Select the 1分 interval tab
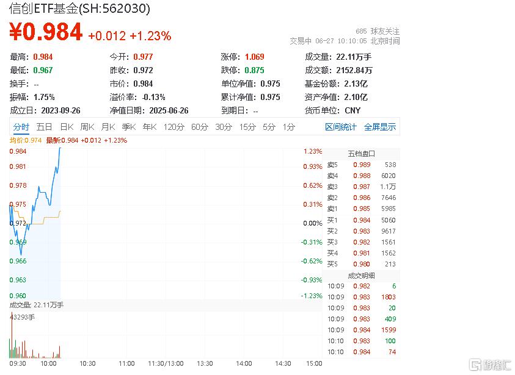 pyautogui.click(x=289, y=127)
